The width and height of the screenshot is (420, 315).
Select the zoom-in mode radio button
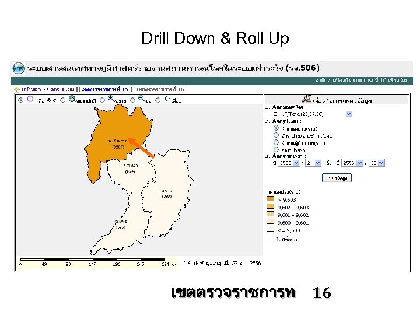pyautogui.click(x=102, y=100)
